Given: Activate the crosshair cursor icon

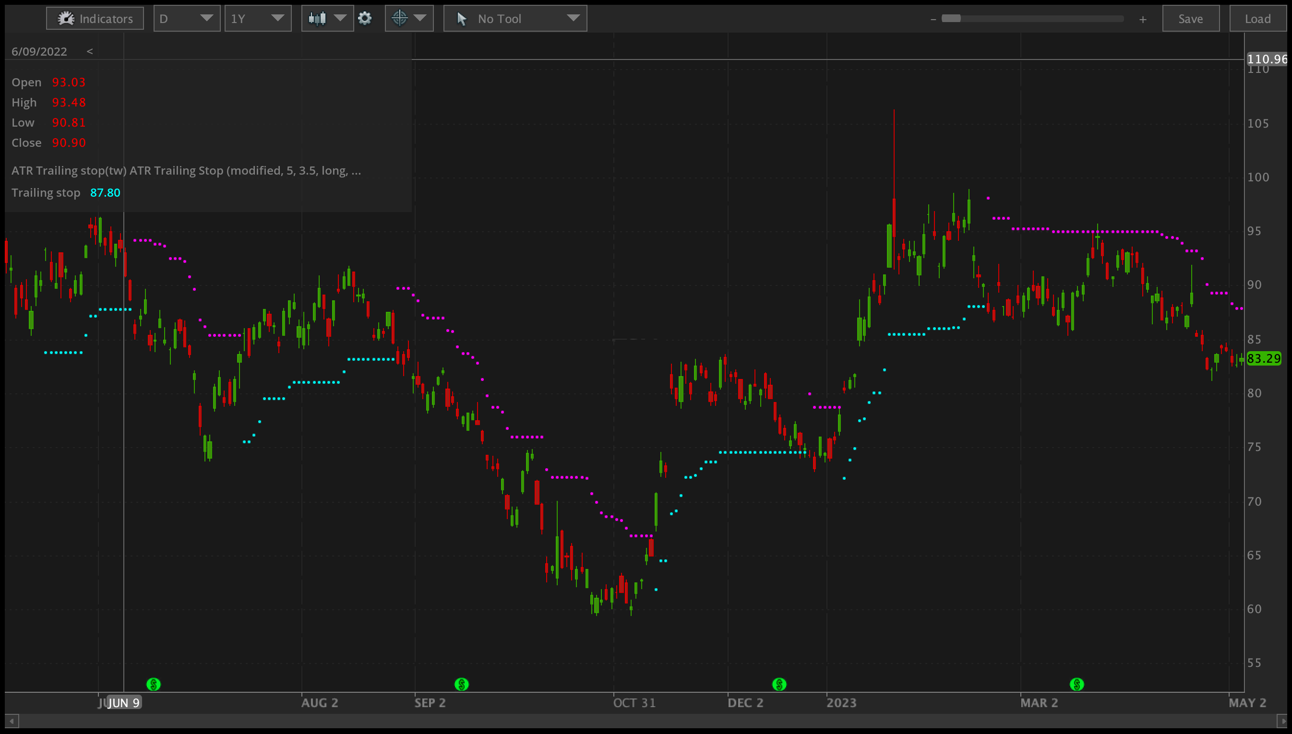Looking at the screenshot, I should pos(399,18).
